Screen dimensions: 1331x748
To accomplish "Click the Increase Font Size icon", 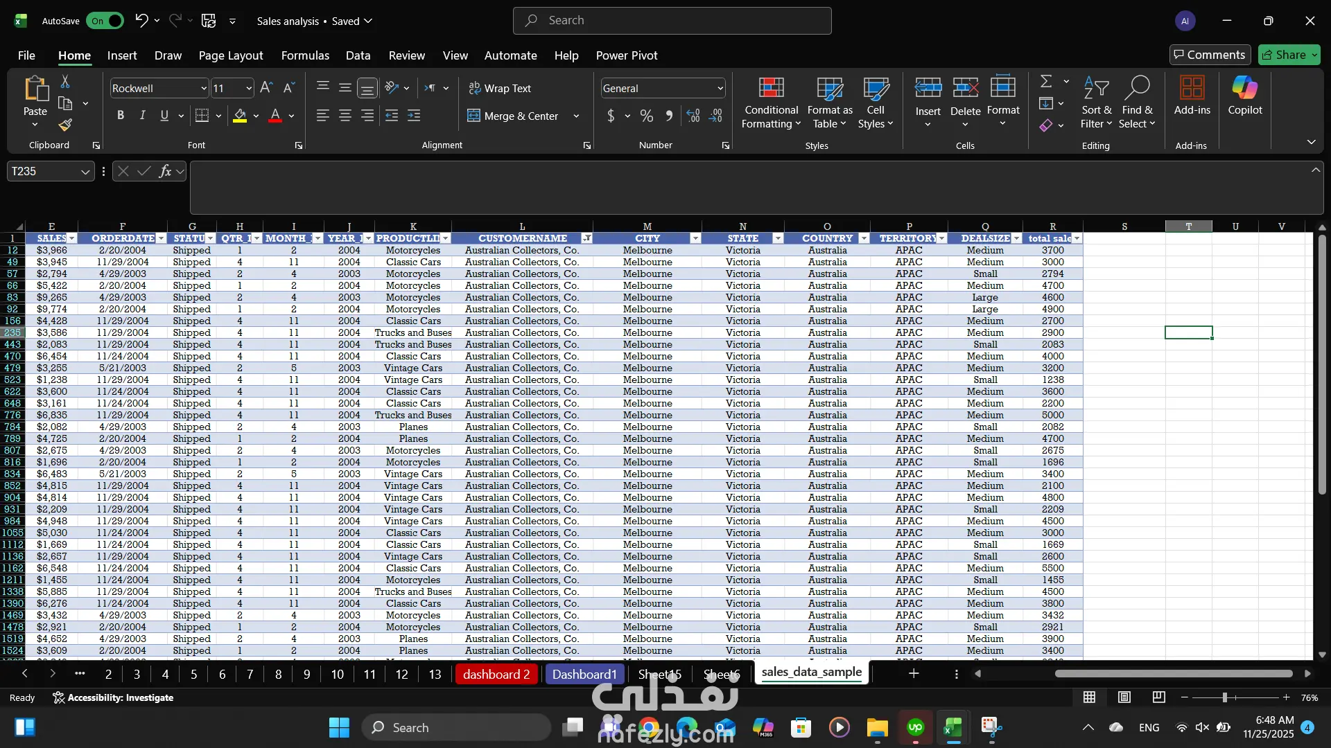I will pos(266,88).
